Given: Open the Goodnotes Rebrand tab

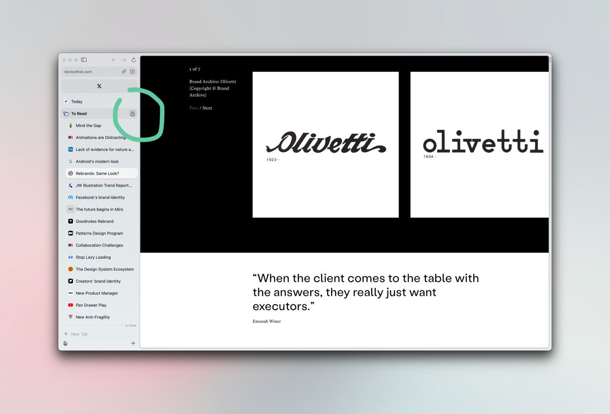Looking at the screenshot, I should [x=102, y=221].
